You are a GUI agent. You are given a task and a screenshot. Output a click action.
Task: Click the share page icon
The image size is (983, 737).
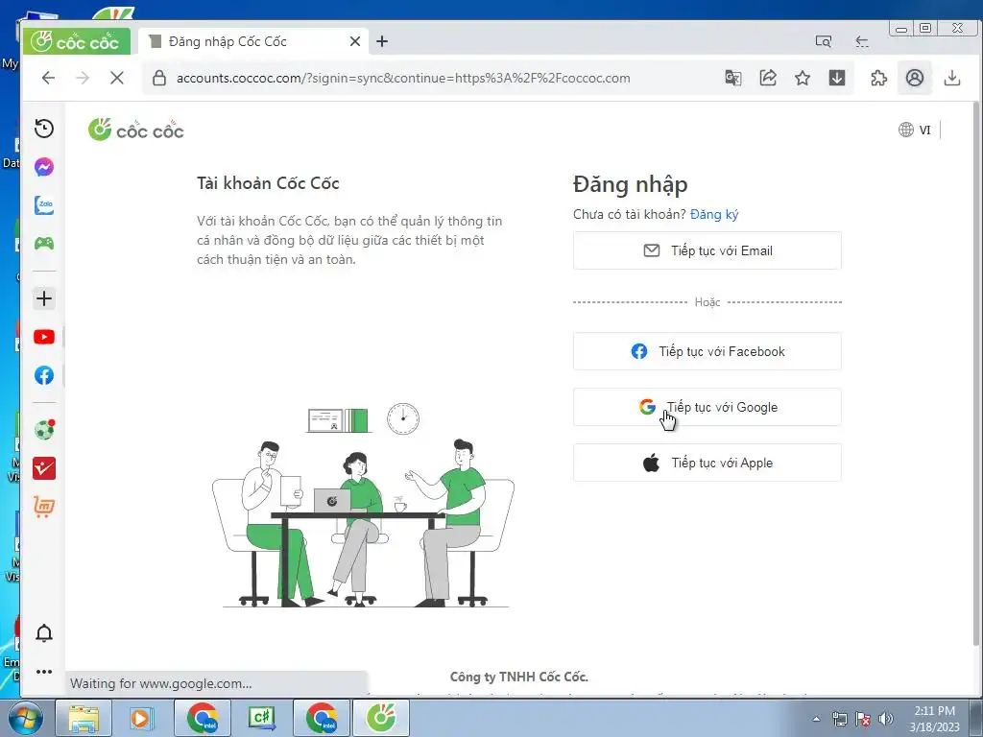click(x=768, y=78)
